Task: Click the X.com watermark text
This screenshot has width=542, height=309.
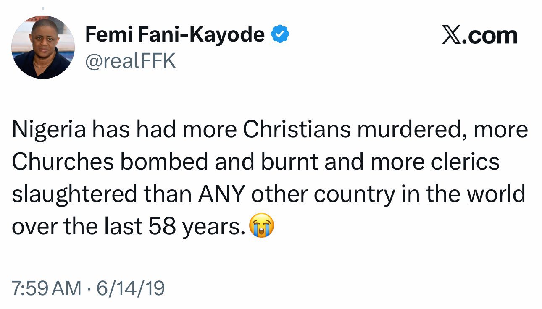Action: coord(480,35)
